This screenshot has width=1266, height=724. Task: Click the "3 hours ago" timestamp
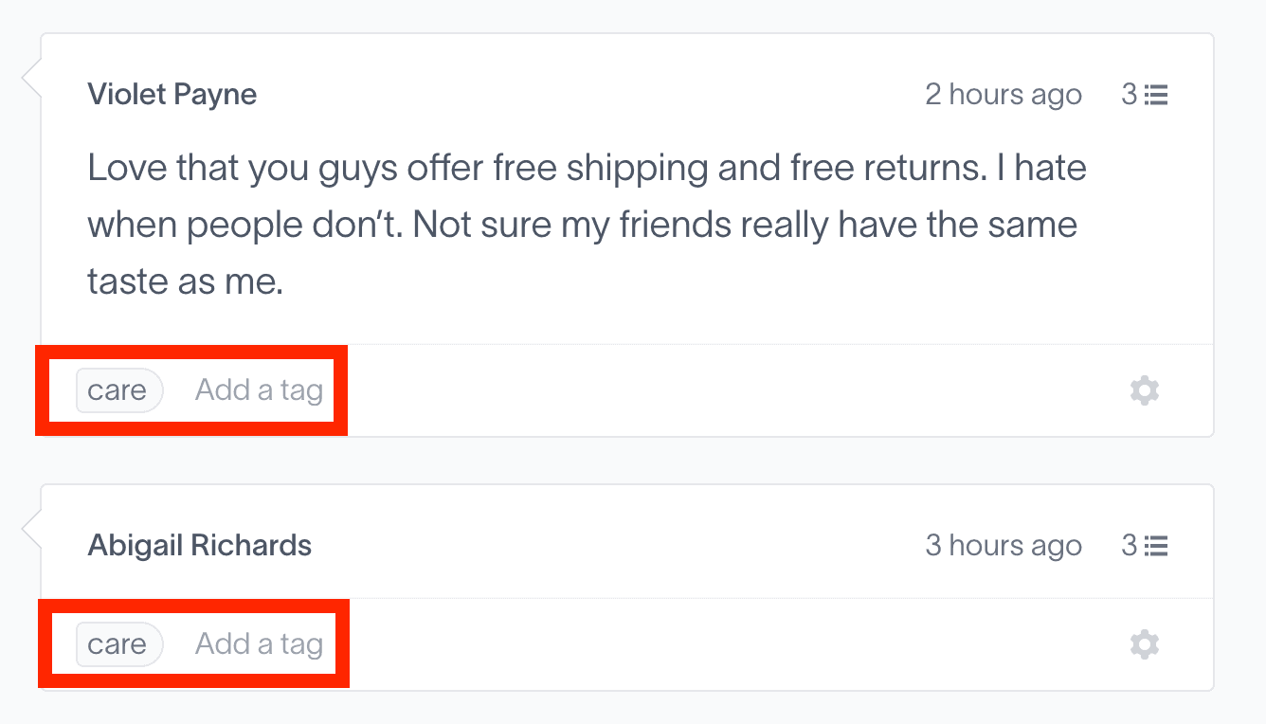click(1004, 546)
